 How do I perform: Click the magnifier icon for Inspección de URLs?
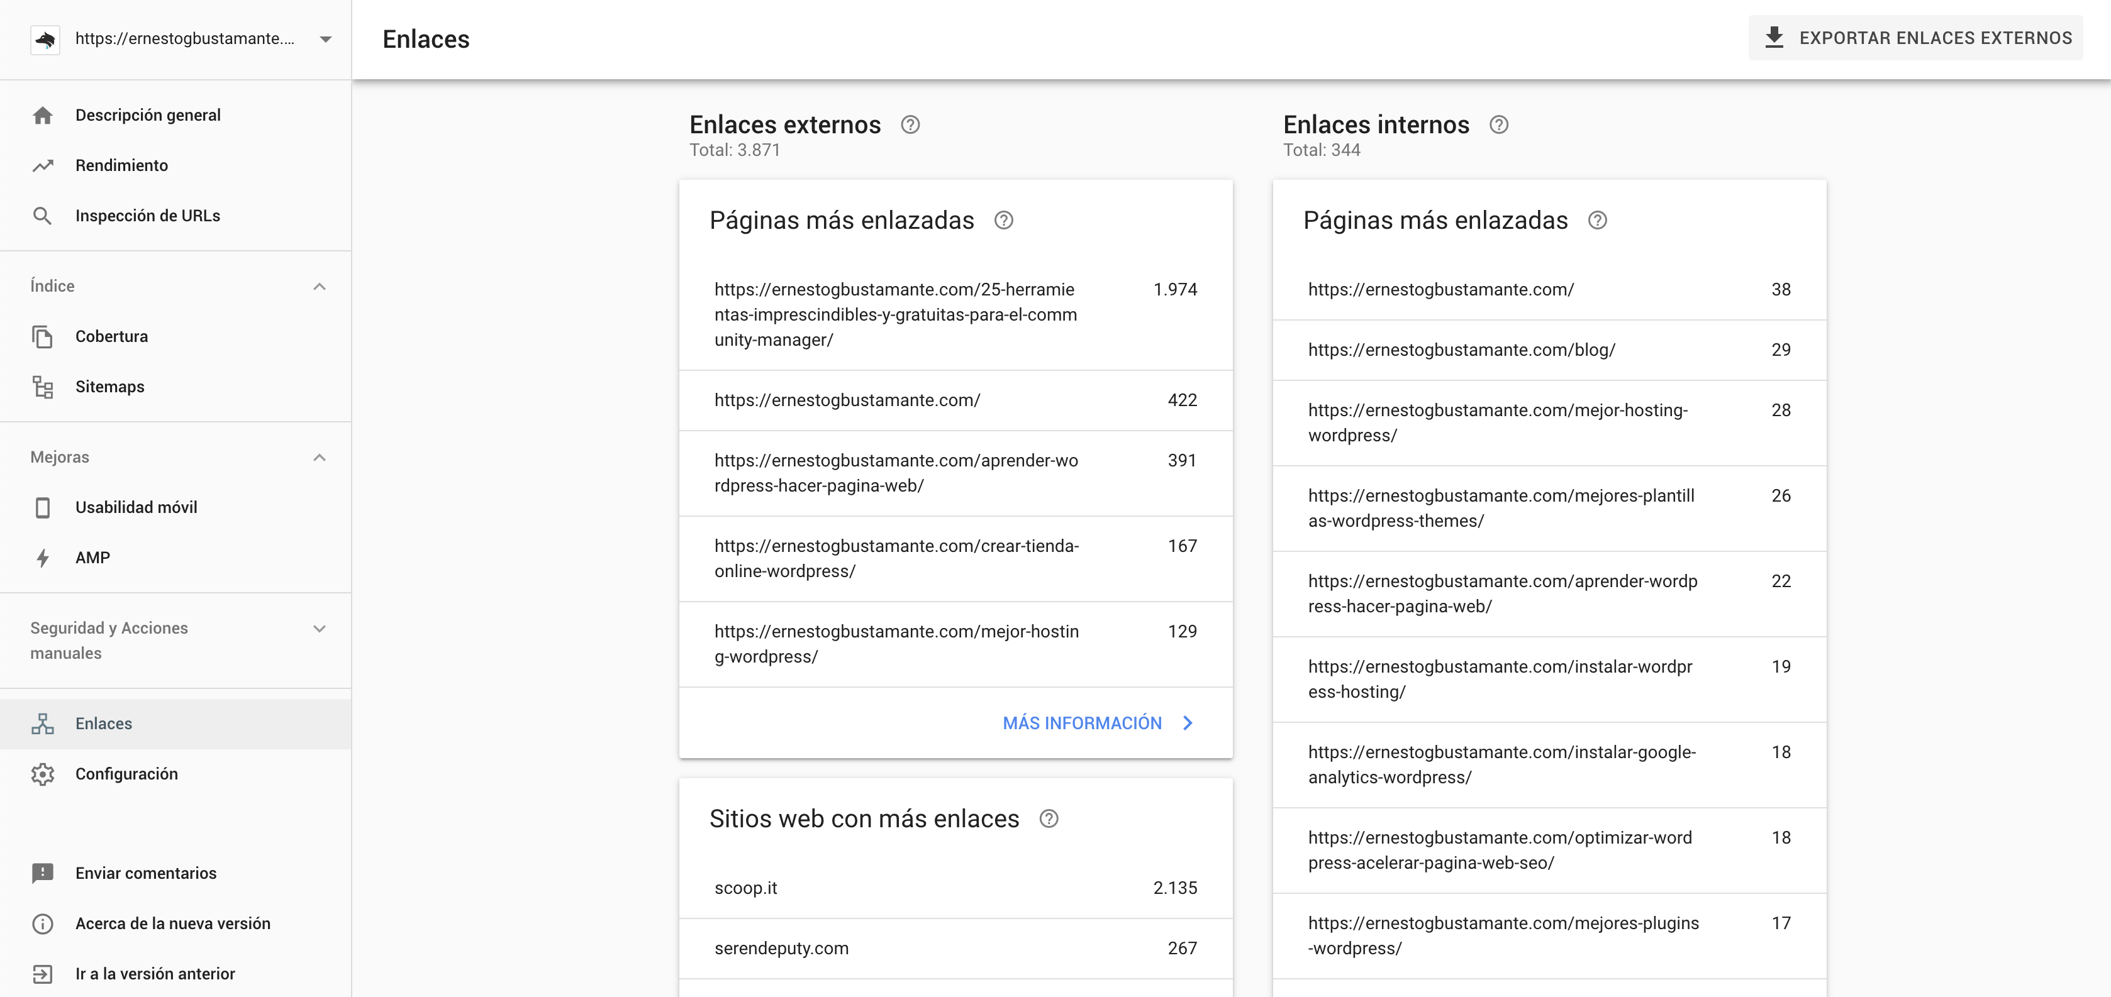pyautogui.click(x=43, y=216)
